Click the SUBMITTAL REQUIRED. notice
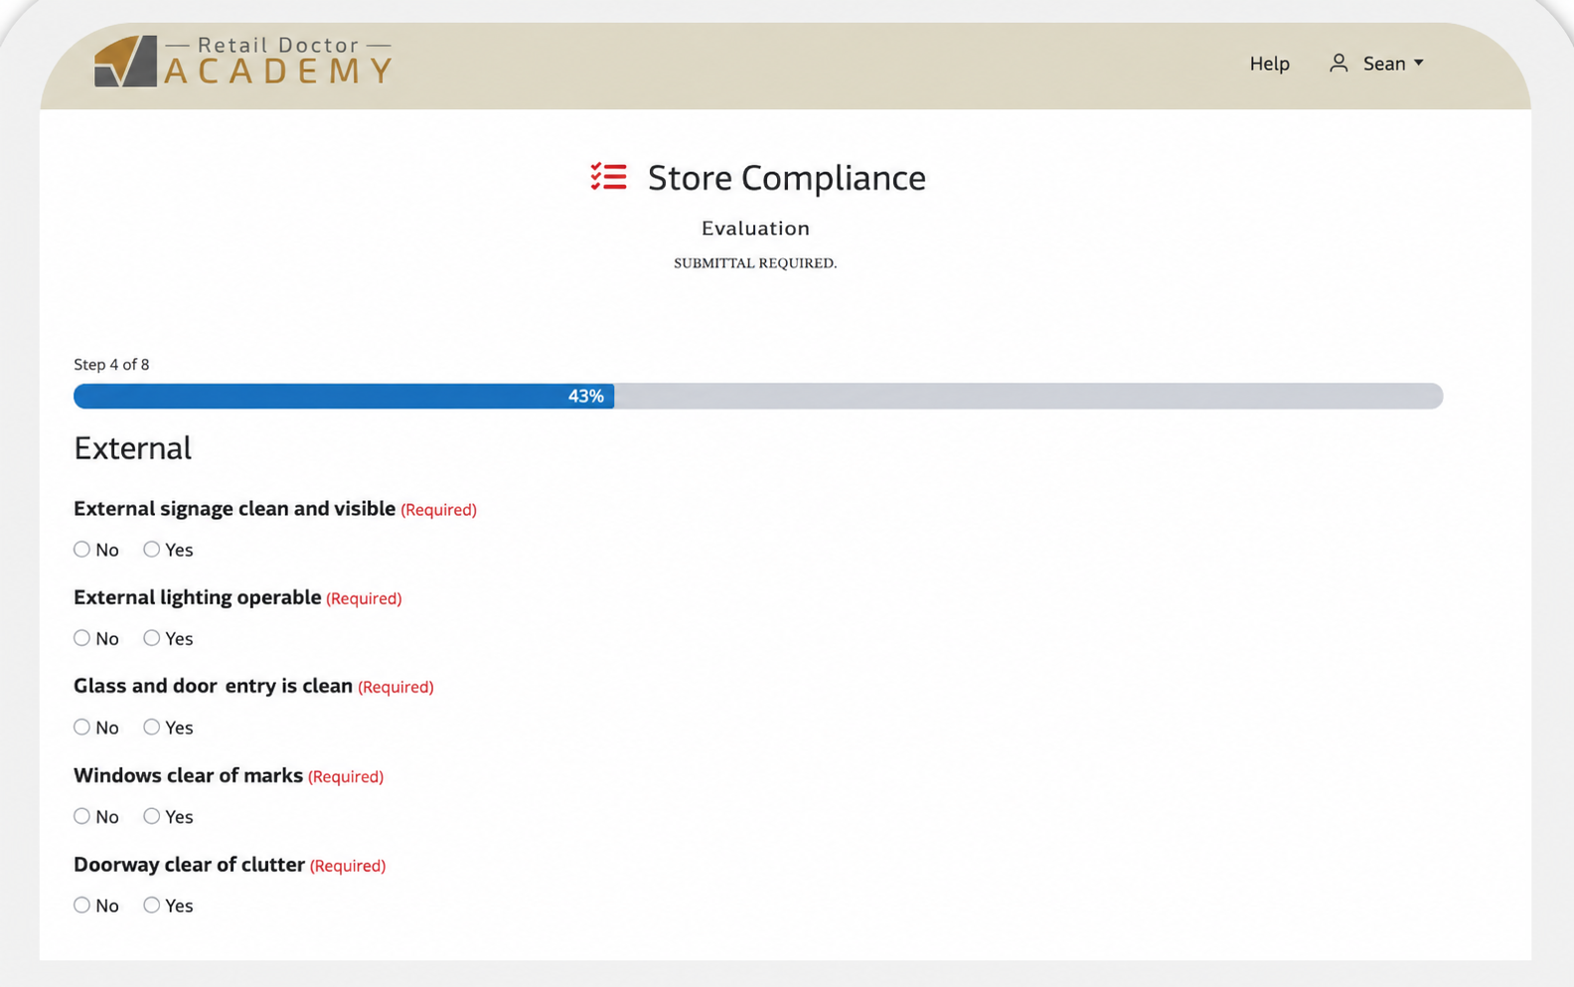 pyautogui.click(x=755, y=263)
